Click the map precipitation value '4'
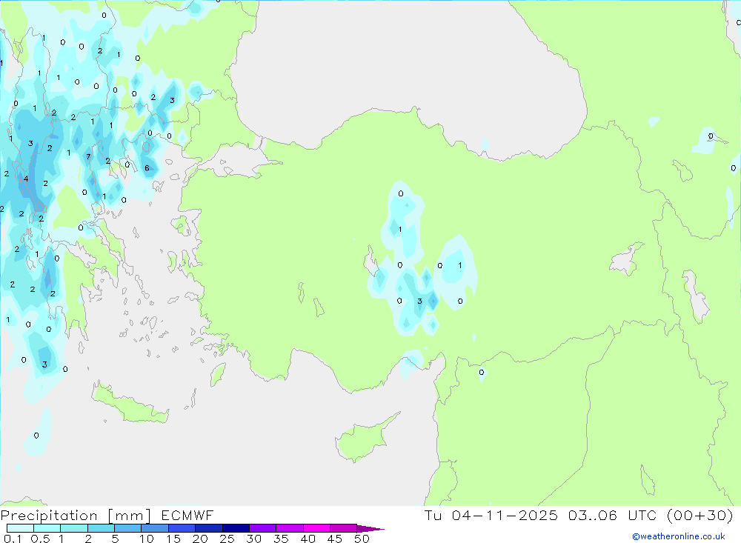Screen dimensions: 741x543 pyautogui.click(x=26, y=179)
